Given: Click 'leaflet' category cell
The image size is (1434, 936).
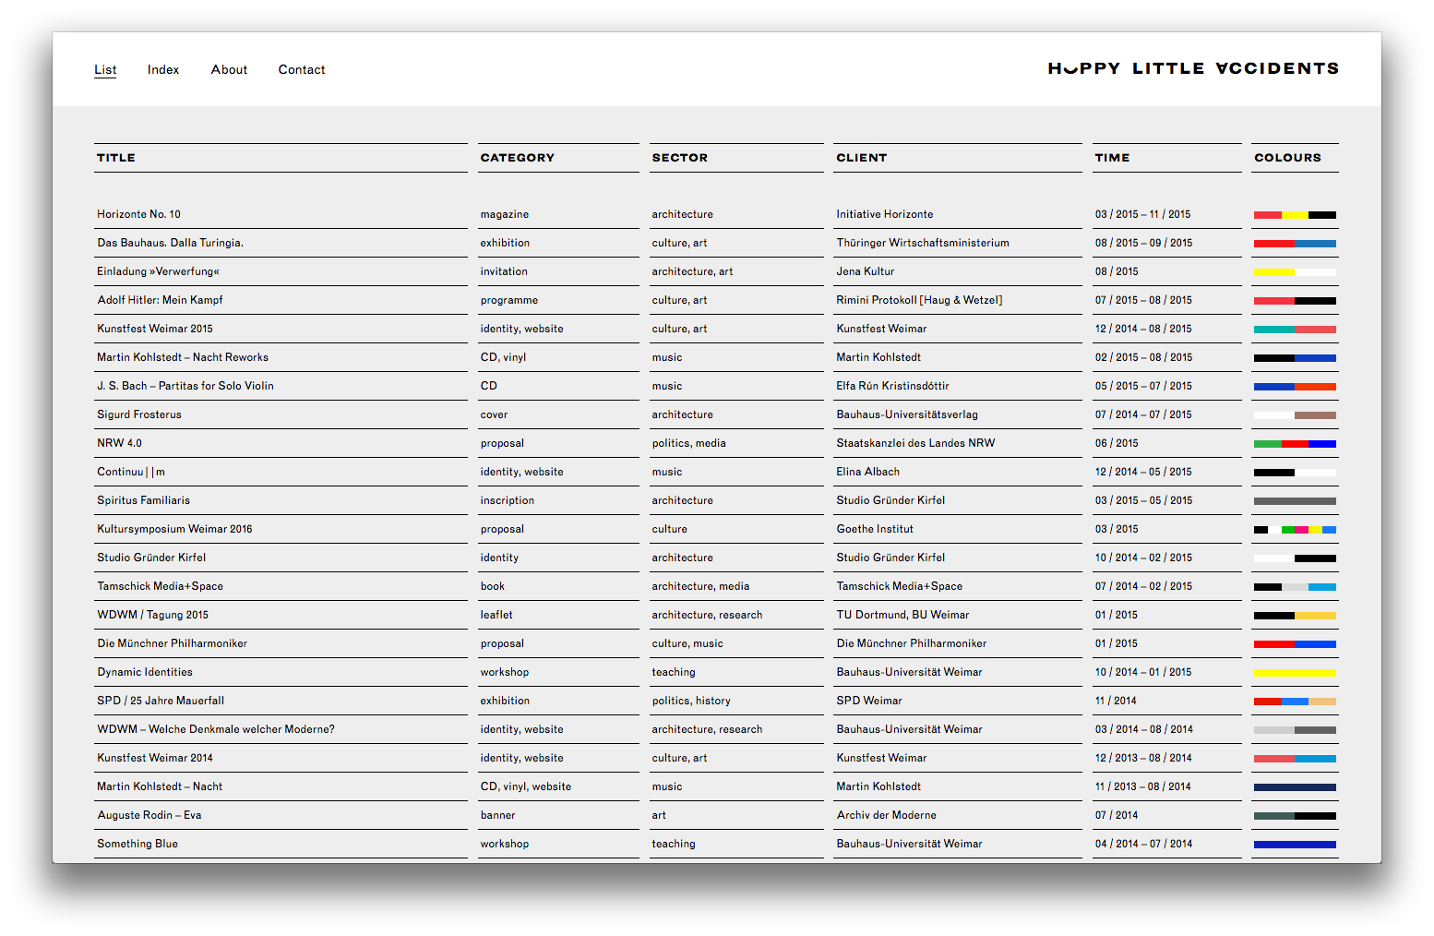Looking at the screenshot, I should 496,615.
